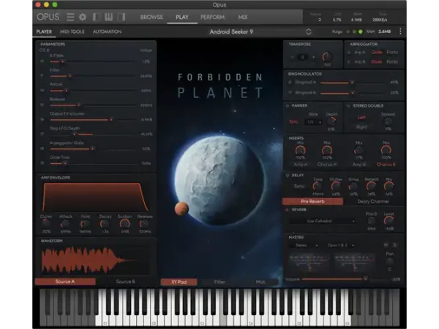Click the Amp Envelope Attack knob
Image resolution: width=439 pixels, height=329 pixels.
point(65,224)
